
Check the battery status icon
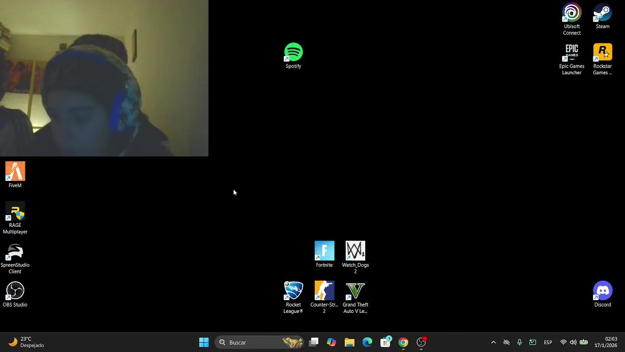[583, 342]
